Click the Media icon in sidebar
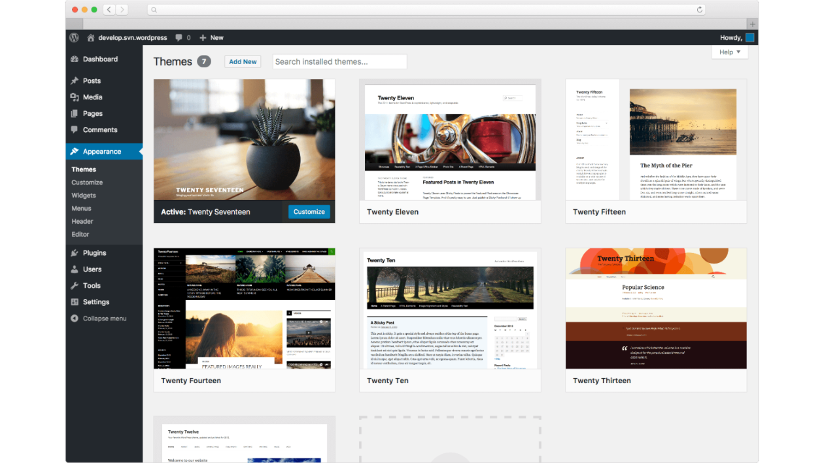 tap(75, 97)
